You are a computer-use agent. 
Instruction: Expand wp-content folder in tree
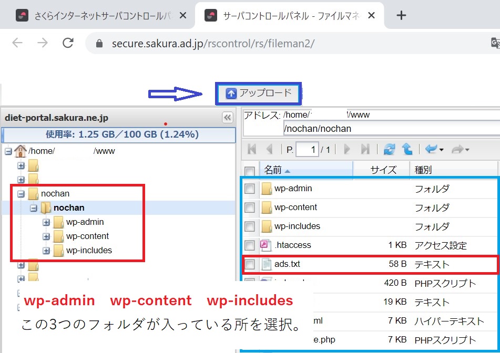click(x=46, y=236)
